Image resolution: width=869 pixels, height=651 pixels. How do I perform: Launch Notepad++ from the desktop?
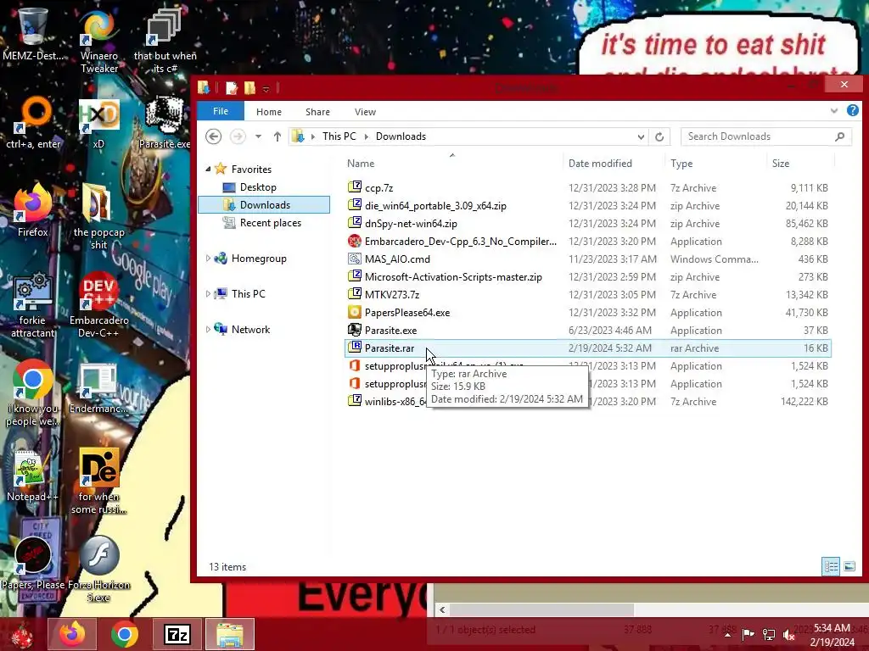33,475
